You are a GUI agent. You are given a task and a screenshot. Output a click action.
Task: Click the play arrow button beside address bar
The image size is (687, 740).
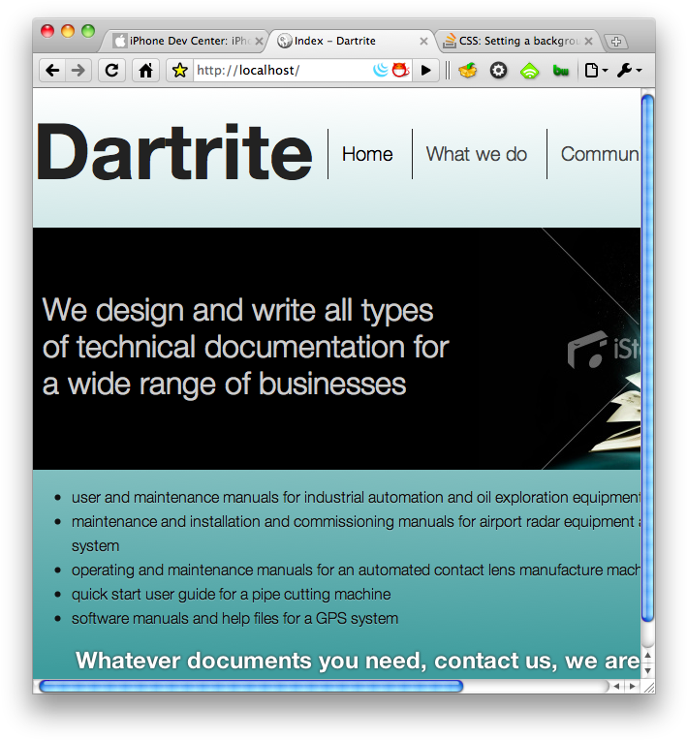coord(425,70)
